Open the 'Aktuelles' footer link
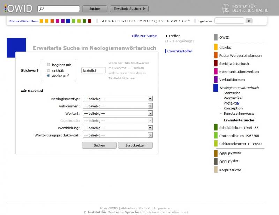This screenshot has height=215, width=279. tap(128, 208)
